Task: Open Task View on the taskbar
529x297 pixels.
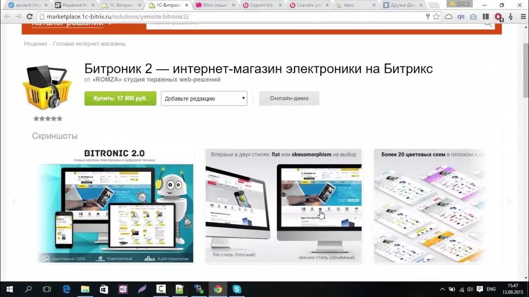Action: [x=47, y=289]
